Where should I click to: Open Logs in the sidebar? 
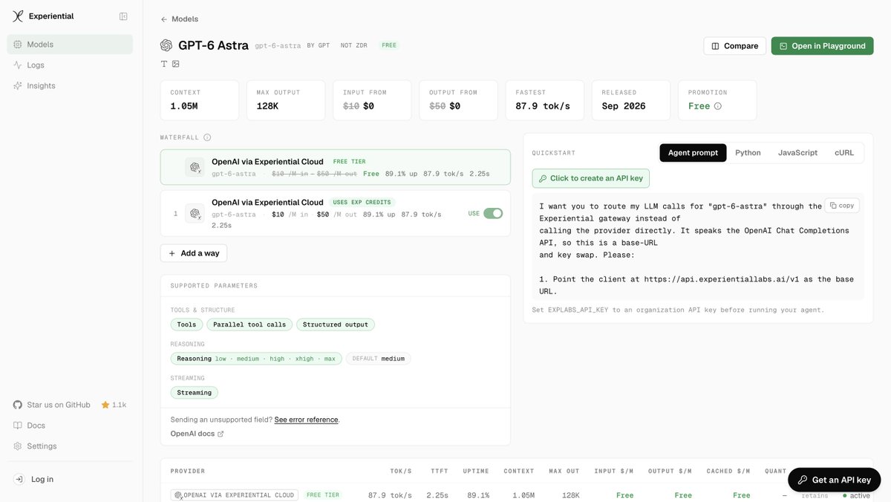70,65
